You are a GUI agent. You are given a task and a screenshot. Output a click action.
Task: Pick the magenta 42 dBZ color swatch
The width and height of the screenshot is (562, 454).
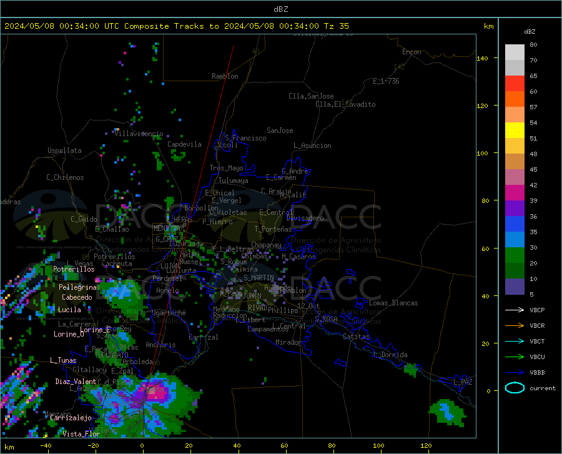[x=515, y=192]
